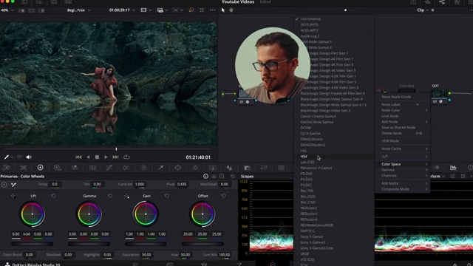
Task: Reset the Lift wheel
Action: [x=53, y=196]
